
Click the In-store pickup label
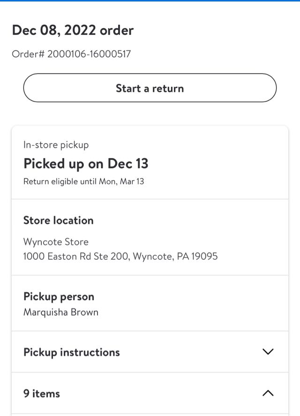(56, 145)
